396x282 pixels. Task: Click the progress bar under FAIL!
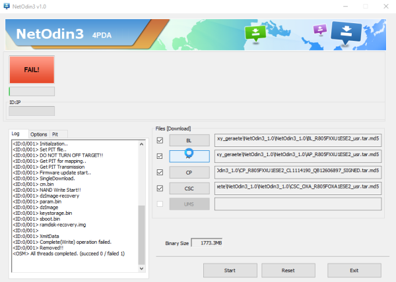(x=32, y=92)
